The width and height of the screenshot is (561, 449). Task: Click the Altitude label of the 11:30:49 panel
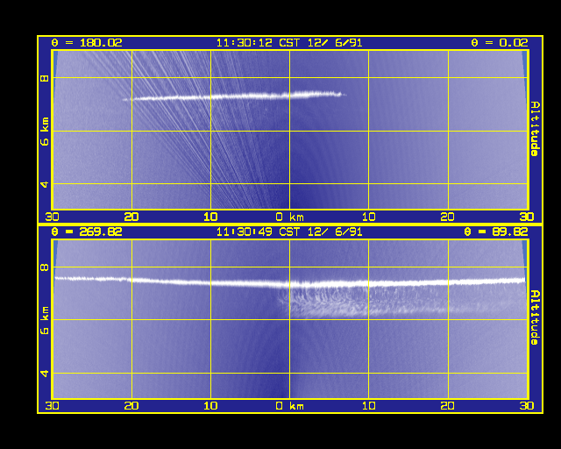pos(535,317)
